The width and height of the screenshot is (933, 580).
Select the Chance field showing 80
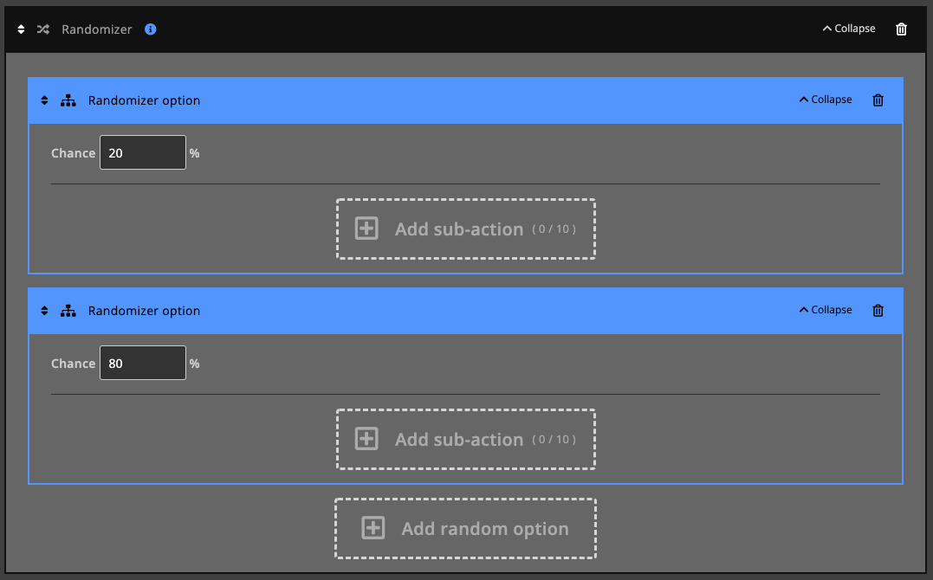[142, 362]
